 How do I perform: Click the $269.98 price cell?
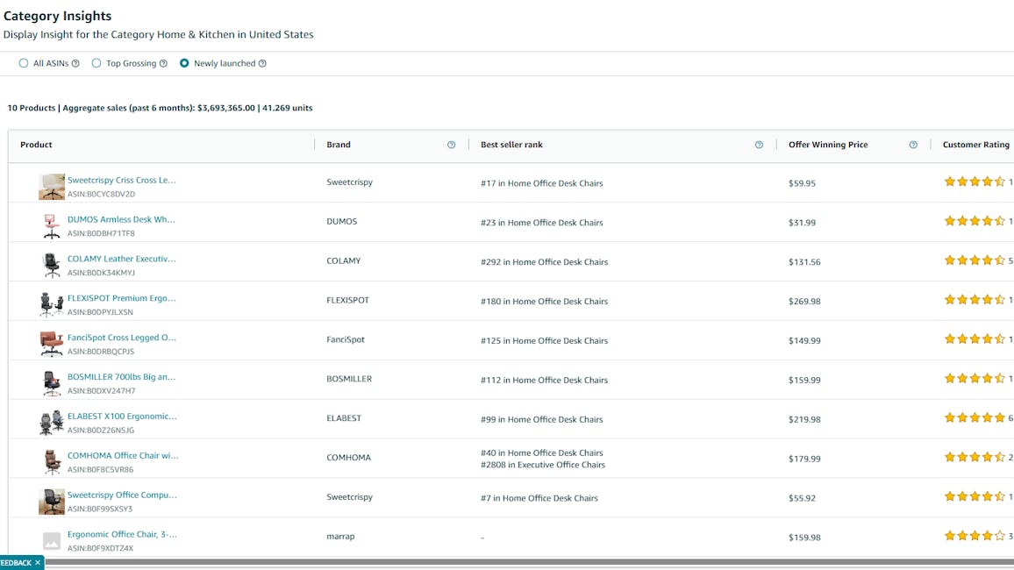[804, 302]
